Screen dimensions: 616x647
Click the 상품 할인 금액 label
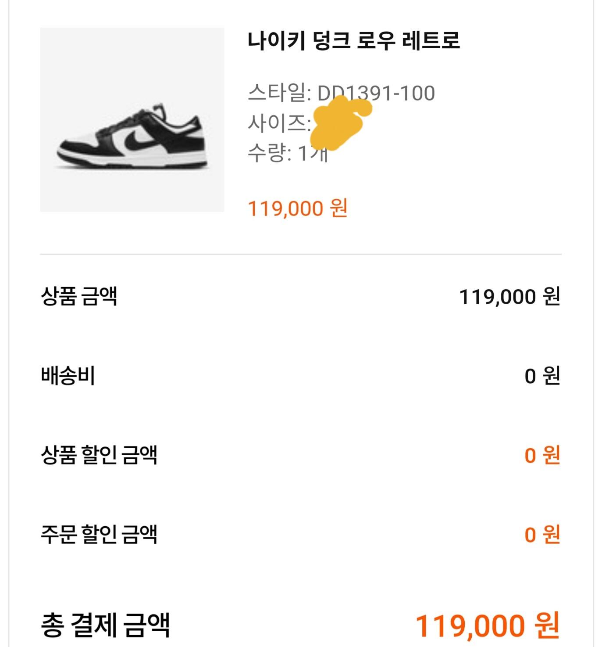click(99, 455)
